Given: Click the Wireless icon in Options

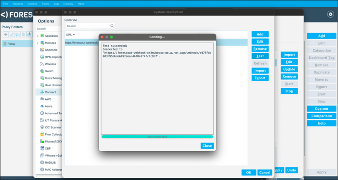Looking at the screenshot, I should point(42,64).
